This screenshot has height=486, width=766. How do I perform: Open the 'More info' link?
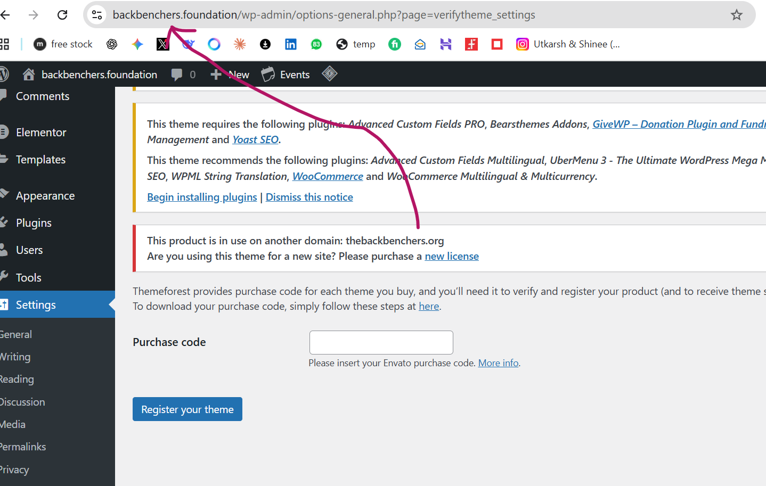(x=499, y=363)
